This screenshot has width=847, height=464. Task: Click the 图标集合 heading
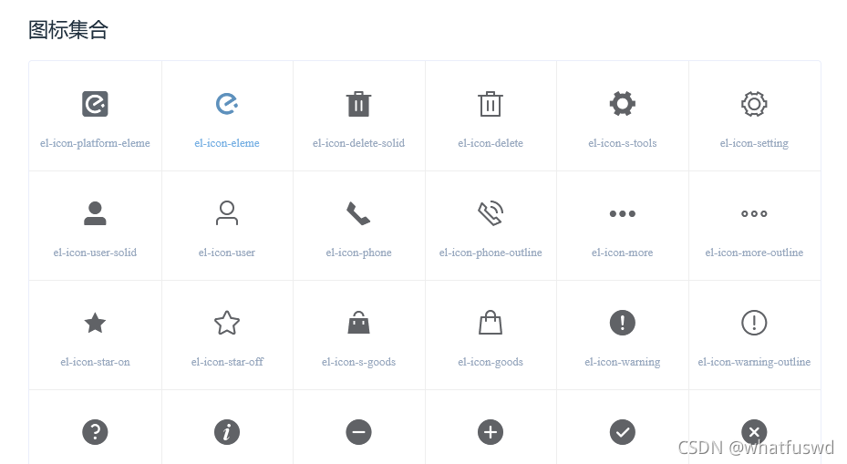(x=68, y=30)
